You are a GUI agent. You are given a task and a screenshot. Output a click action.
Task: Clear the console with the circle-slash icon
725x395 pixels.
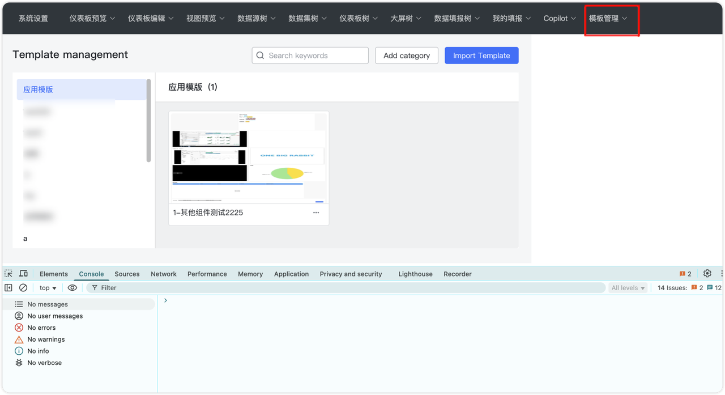click(23, 287)
